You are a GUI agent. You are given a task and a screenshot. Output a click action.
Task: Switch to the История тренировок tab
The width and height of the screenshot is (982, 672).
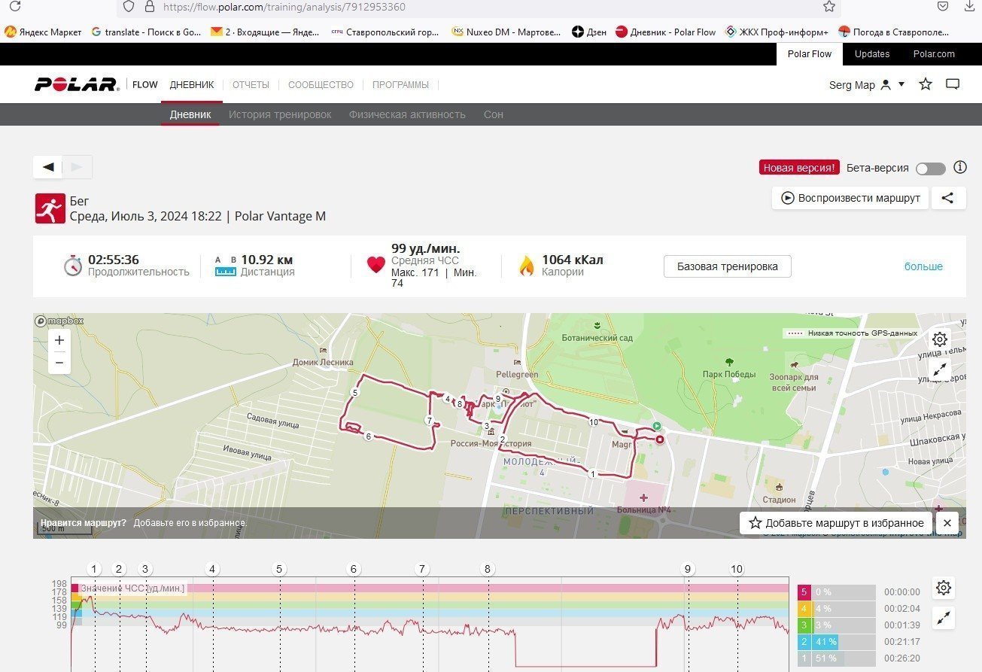[280, 114]
